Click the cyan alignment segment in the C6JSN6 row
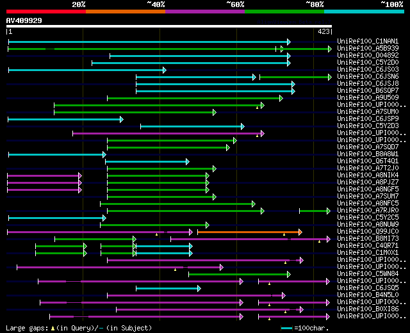Viewport: 410px width, 333px height. pyautogui.click(x=196, y=77)
